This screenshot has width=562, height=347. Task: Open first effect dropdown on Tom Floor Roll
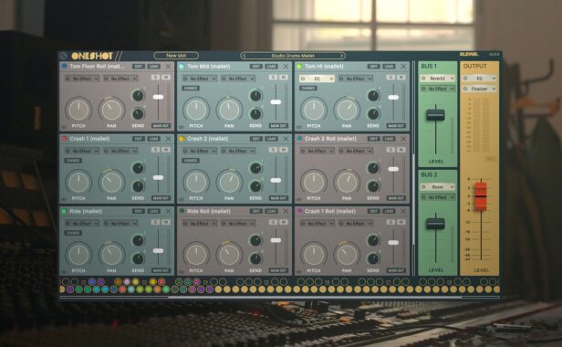82,79
